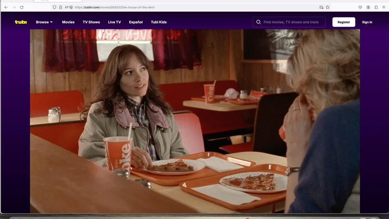This screenshot has height=219, width=389.
Task: Click the Sign In link
Action: point(367,22)
